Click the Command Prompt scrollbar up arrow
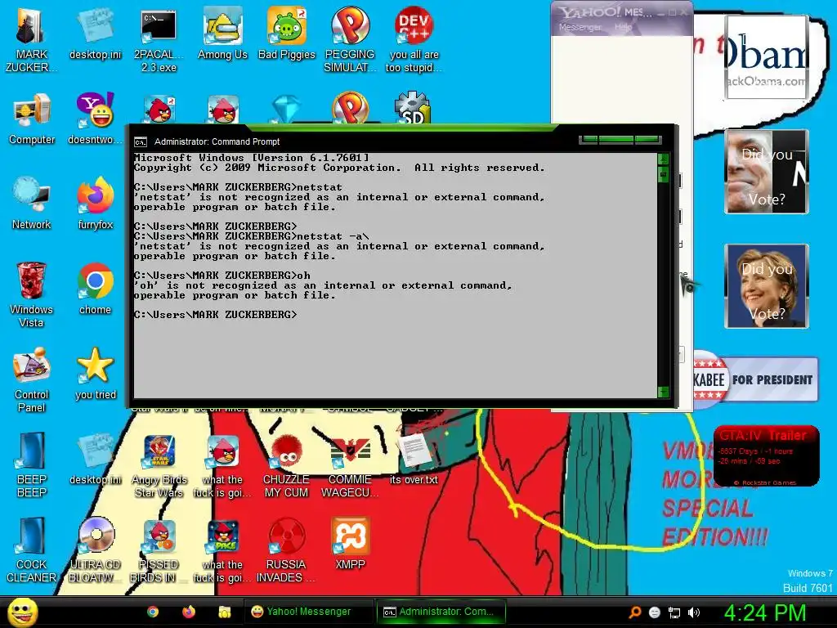Screen dimensions: 837x628 [663, 159]
